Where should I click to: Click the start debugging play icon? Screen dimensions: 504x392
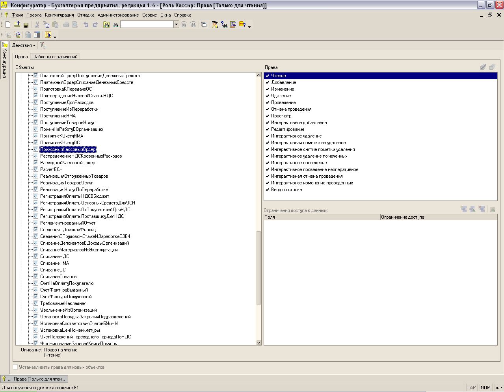(48, 35)
